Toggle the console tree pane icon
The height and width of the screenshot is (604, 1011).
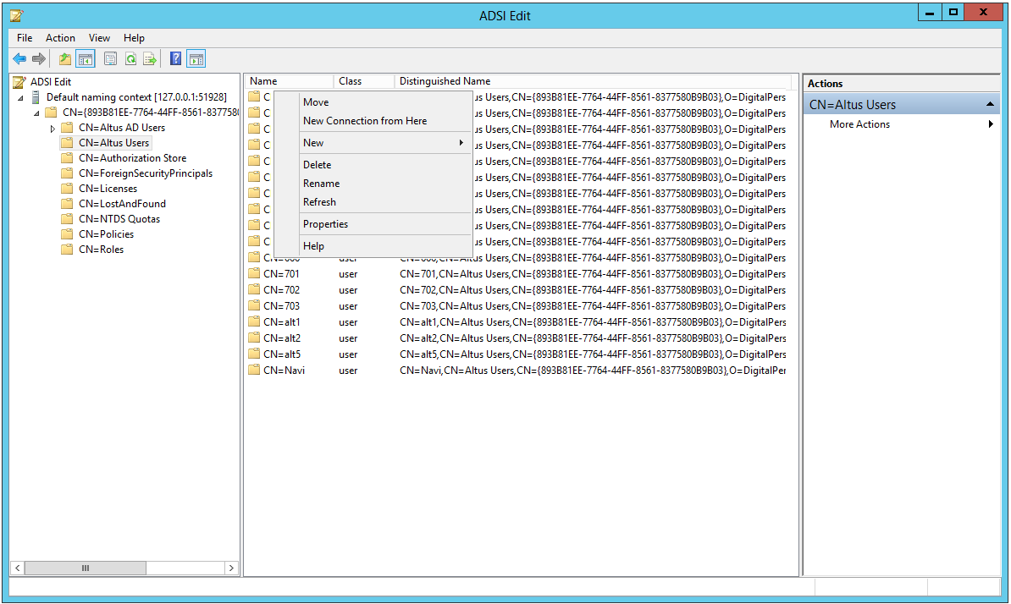tap(86, 58)
